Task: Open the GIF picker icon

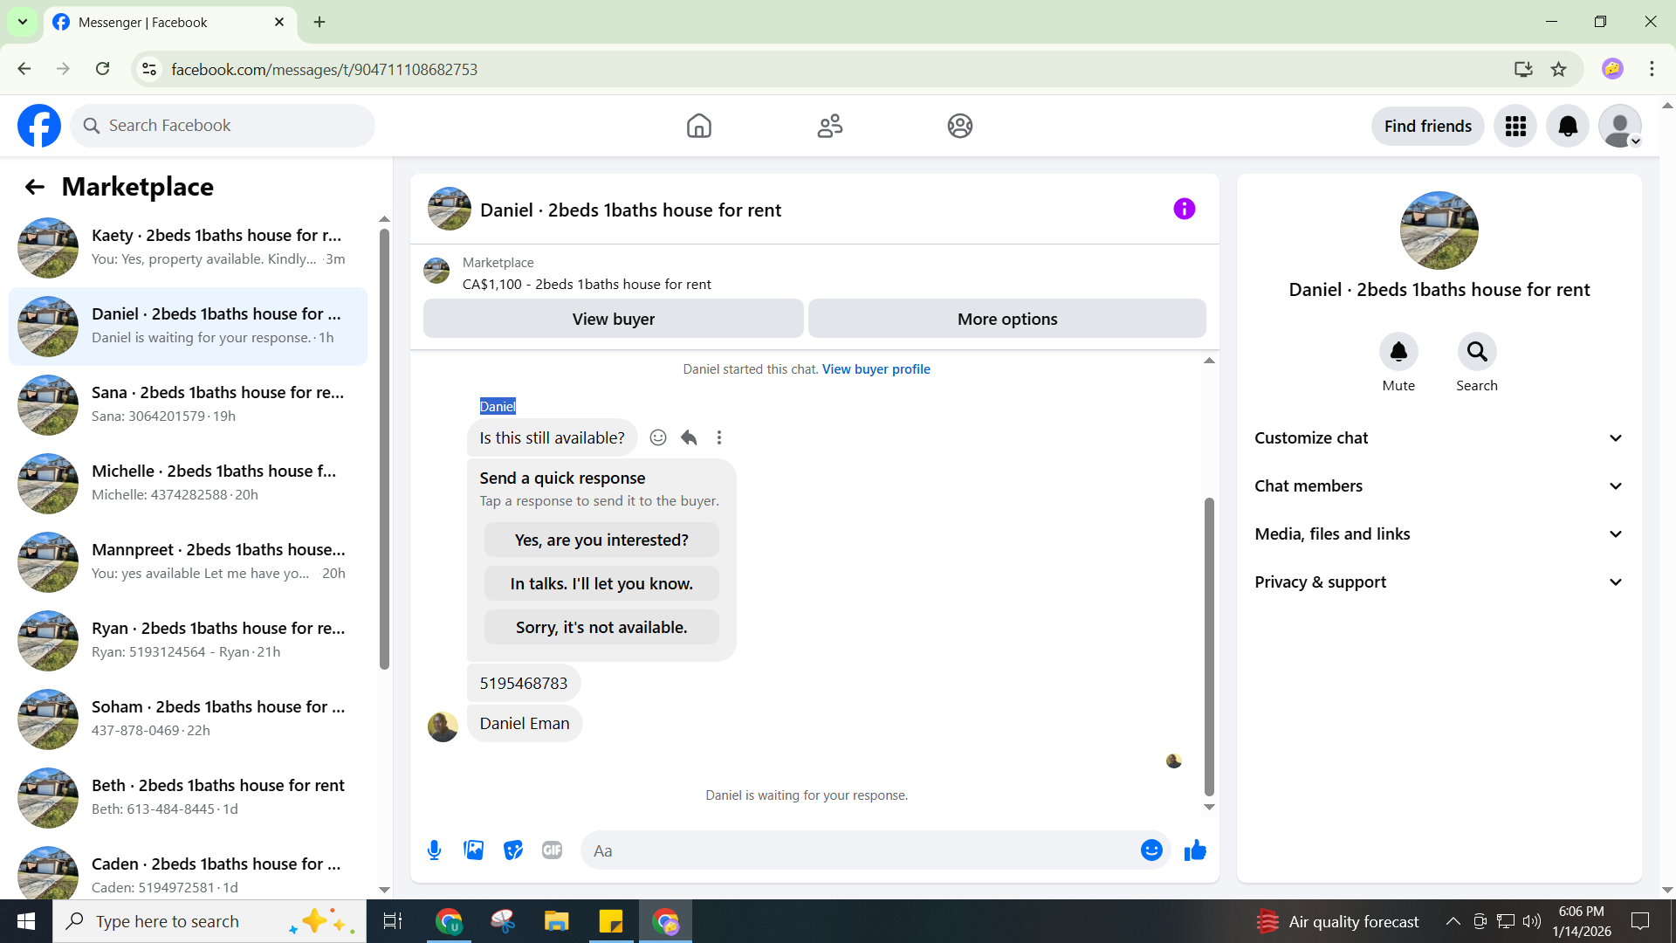Action: (x=552, y=850)
